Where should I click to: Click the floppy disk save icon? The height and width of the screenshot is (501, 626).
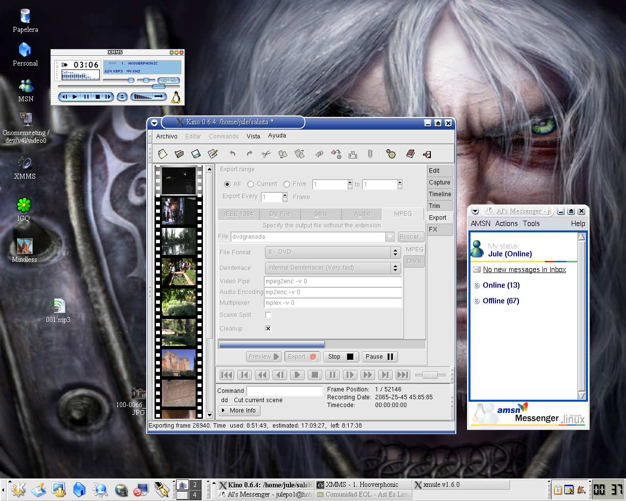pyautogui.click(x=196, y=154)
